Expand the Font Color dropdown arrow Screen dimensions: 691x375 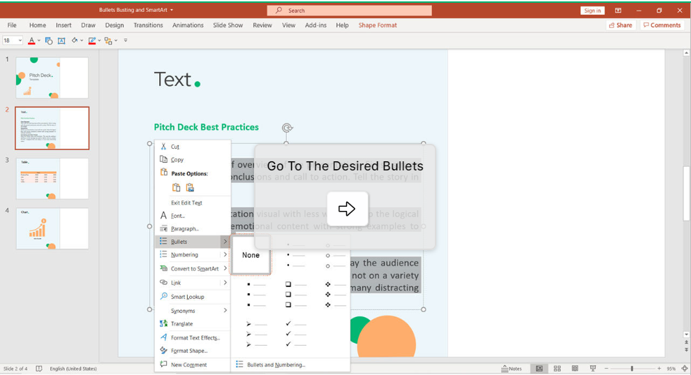pos(39,41)
